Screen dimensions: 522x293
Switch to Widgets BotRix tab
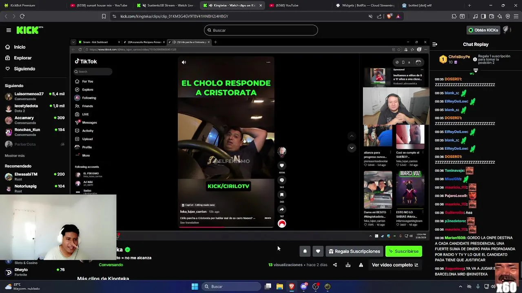(365, 5)
